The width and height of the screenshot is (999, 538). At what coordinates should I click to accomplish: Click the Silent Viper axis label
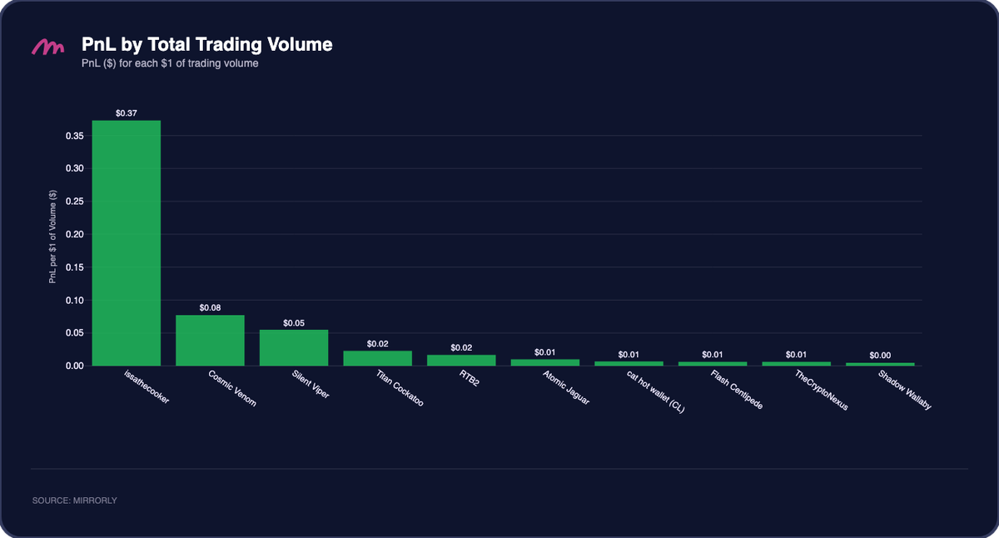pos(311,385)
